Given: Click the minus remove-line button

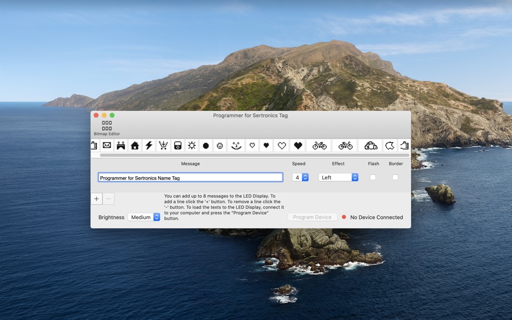Looking at the screenshot, I should (x=108, y=199).
